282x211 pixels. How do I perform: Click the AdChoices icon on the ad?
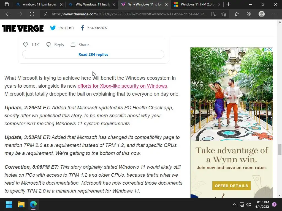click(x=266, y=49)
